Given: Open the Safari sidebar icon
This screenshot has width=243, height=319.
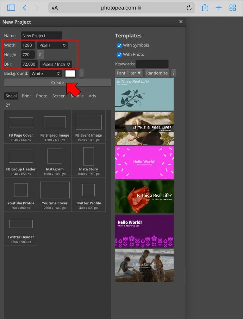Looking at the screenshot, I should (11, 8).
